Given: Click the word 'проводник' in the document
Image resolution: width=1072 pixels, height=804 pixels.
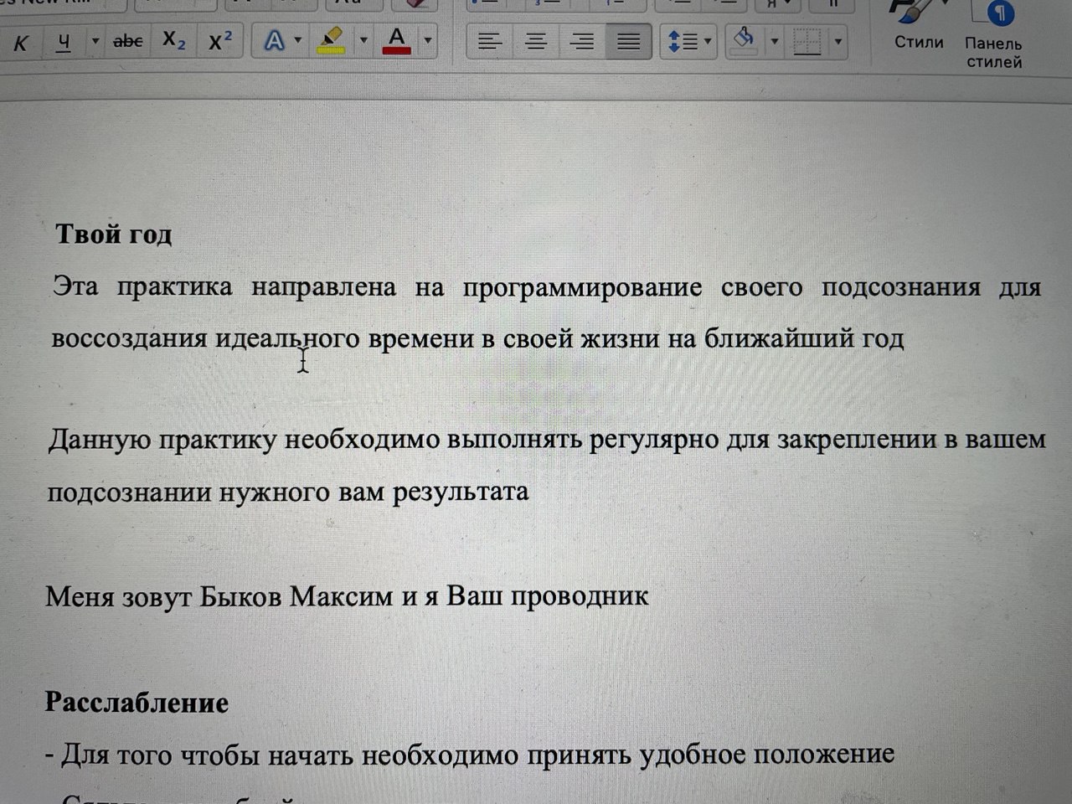Looking at the screenshot, I should coord(580,596).
